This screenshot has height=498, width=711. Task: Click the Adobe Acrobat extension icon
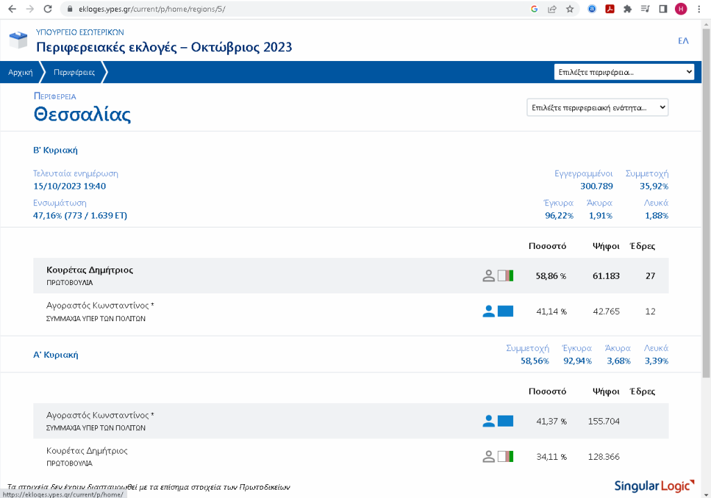610,9
